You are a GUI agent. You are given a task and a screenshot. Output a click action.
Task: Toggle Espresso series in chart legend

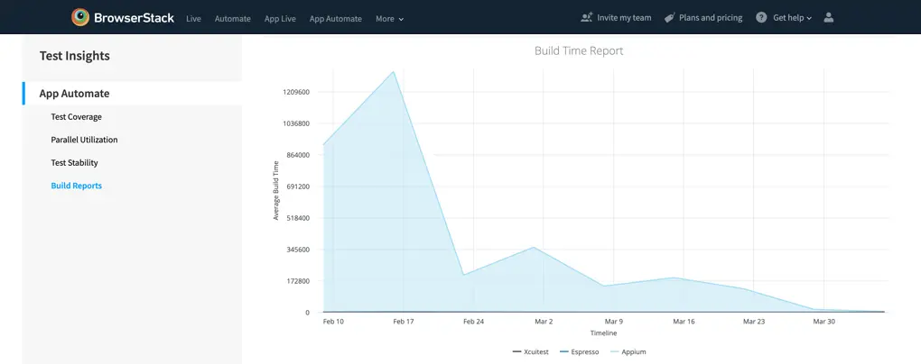579,351
